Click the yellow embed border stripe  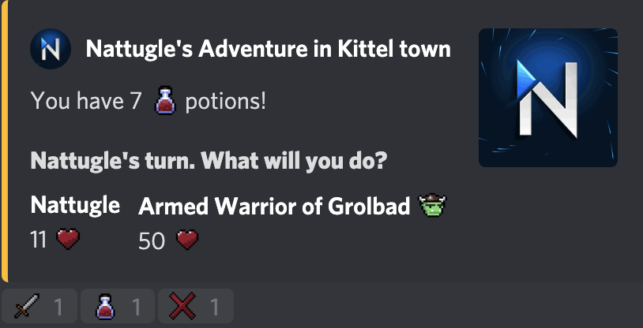click(x=4, y=142)
